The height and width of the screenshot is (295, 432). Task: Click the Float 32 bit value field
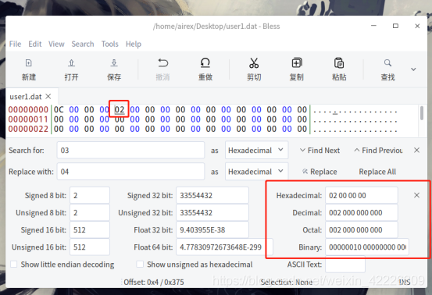212,229
